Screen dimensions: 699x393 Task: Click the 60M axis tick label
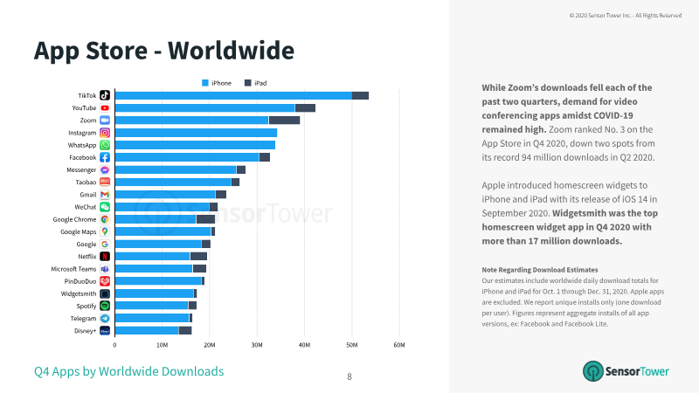[x=399, y=345]
